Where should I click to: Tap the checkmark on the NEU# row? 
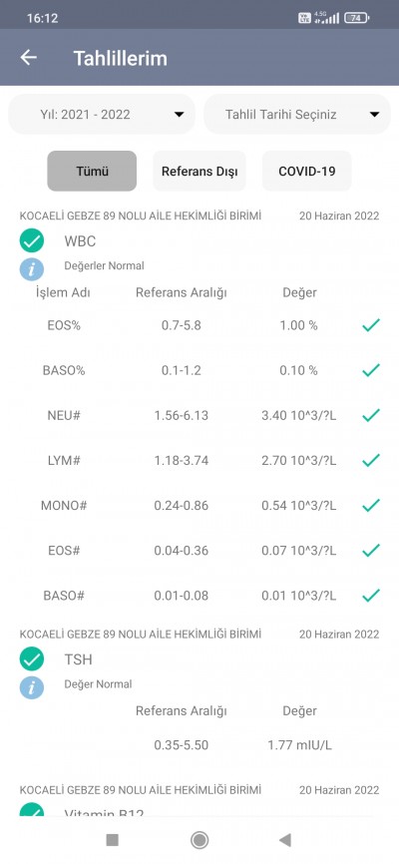pyautogui.click(x=371, y=415)
